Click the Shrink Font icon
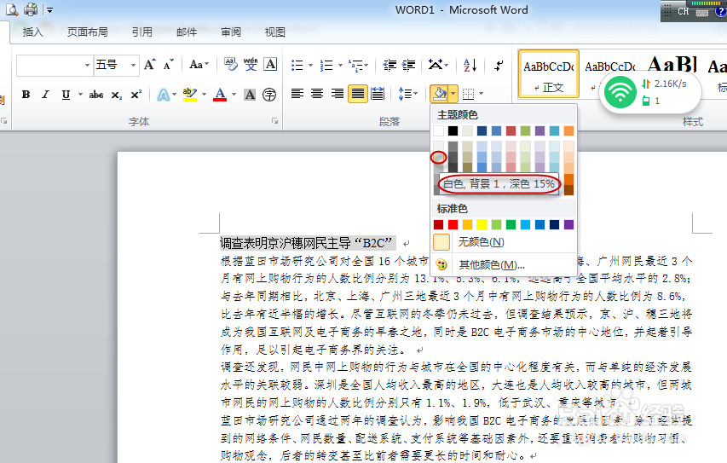Viewport: 727px width, 463px height. point(169,65)
